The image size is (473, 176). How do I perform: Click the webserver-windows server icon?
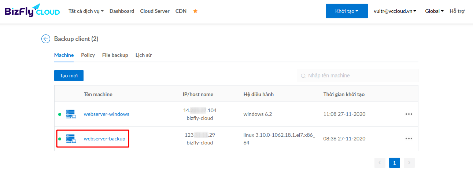point(71,114)
